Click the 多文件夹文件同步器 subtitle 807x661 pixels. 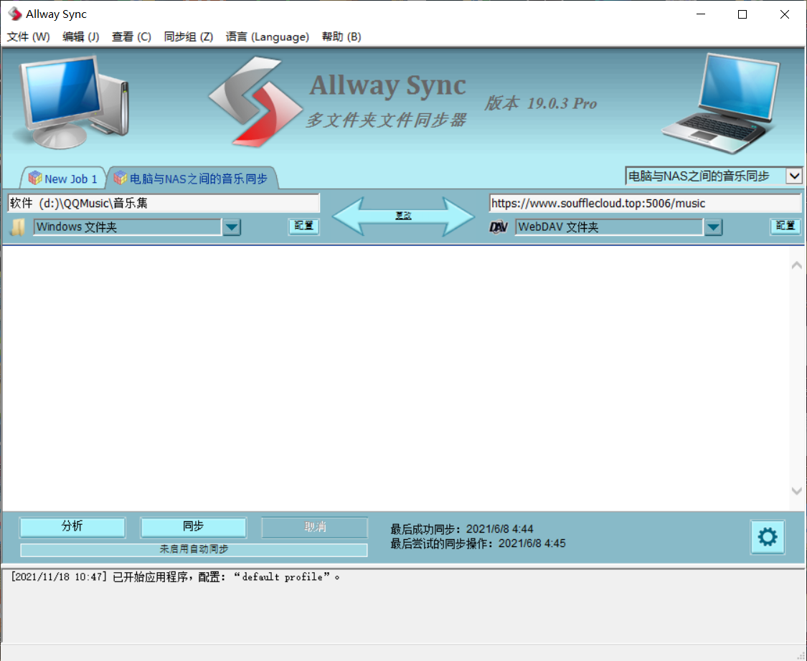386,120
